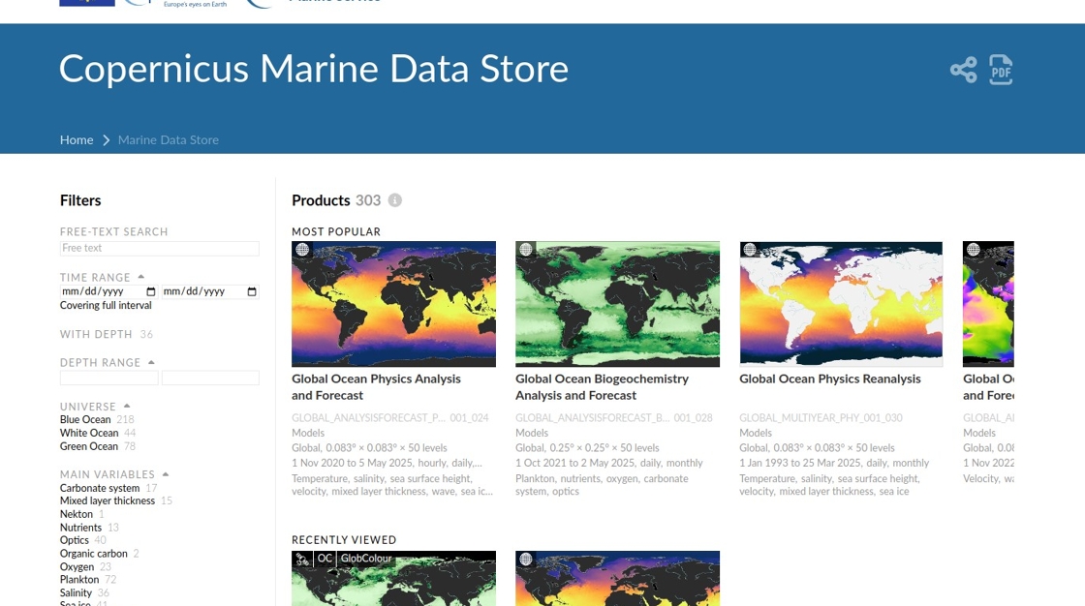1085x606 pixels.
Task: Filter by Salinity variable
Action: click(x=76, y=592)
